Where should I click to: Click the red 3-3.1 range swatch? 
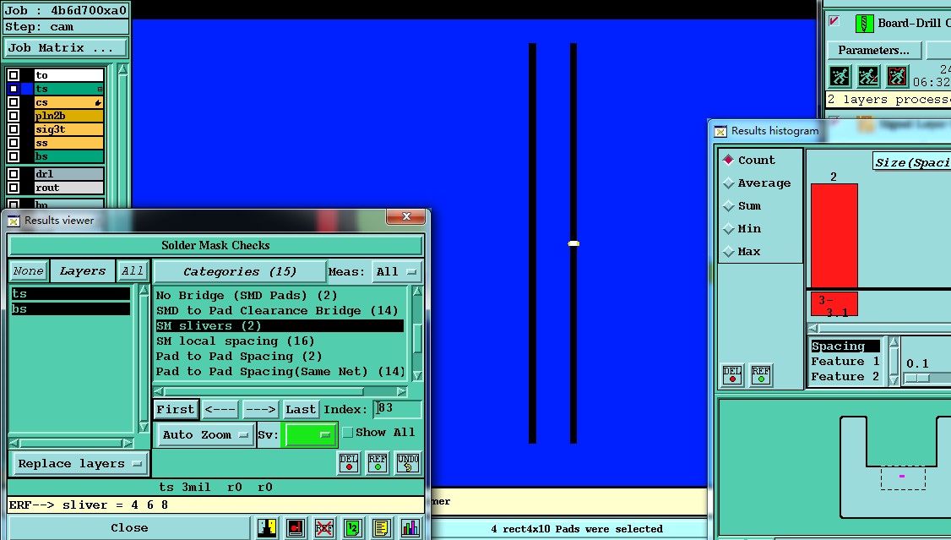click(834, 304)
